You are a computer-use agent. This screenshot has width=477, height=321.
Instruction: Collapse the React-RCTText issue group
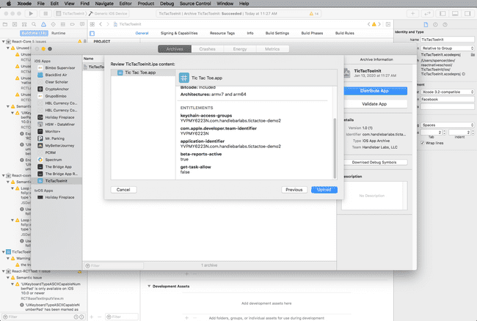tap(4, 271)
